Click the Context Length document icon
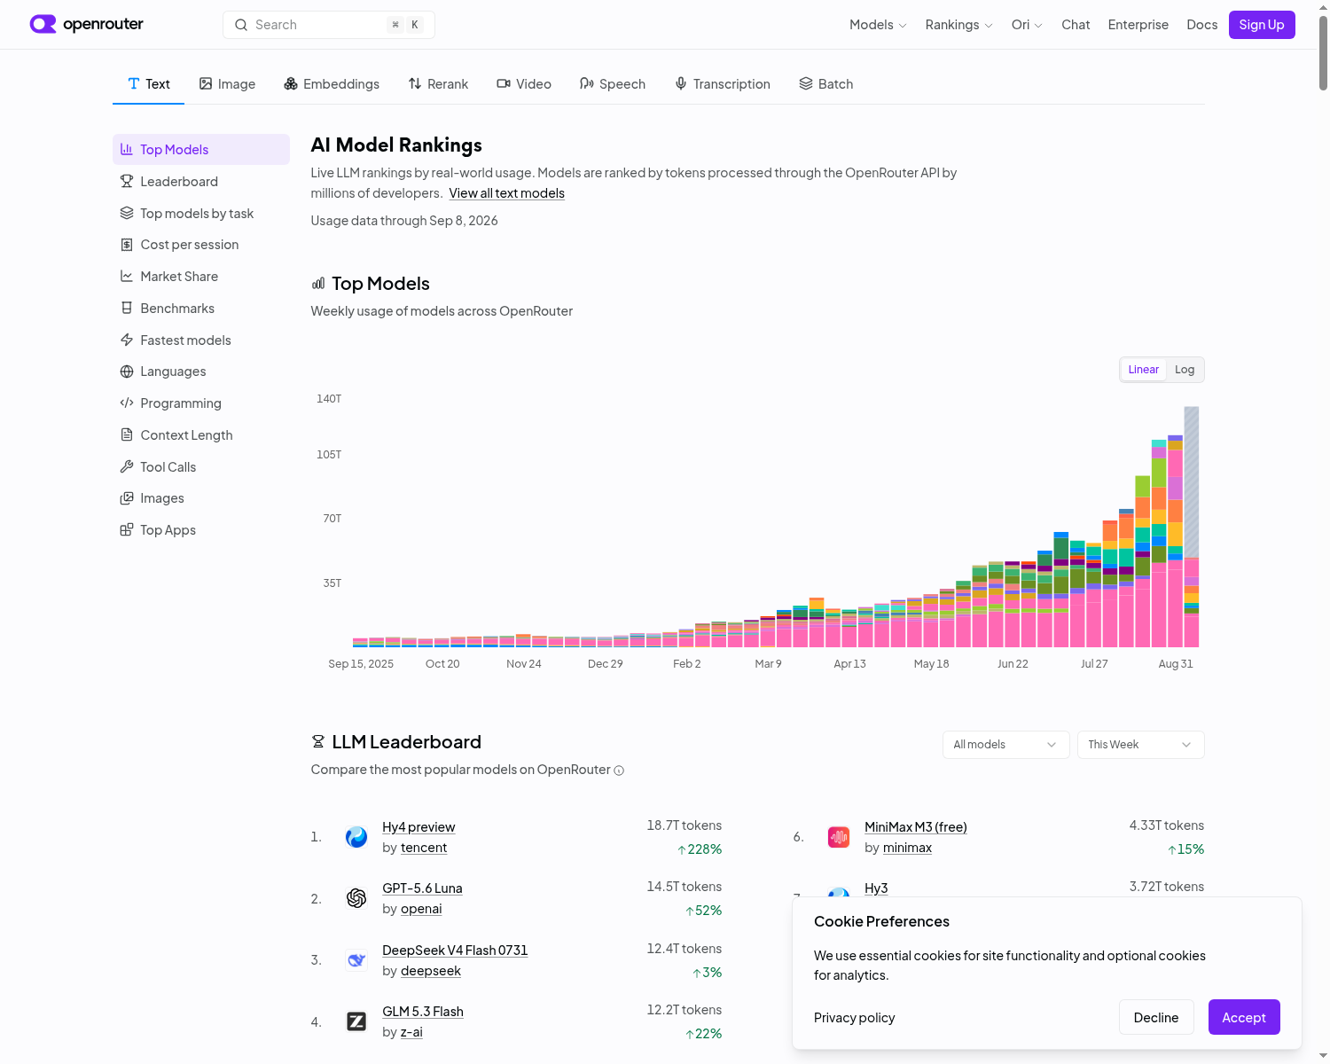The width and height of the screenshot is (1330, 1064). click(127, 434)
